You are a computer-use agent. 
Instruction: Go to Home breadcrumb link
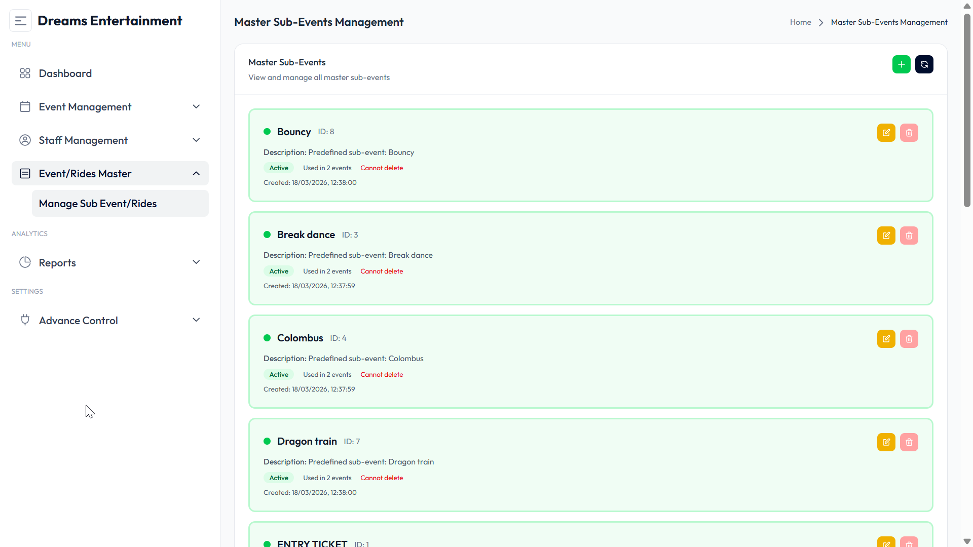[x=800, y=22]
